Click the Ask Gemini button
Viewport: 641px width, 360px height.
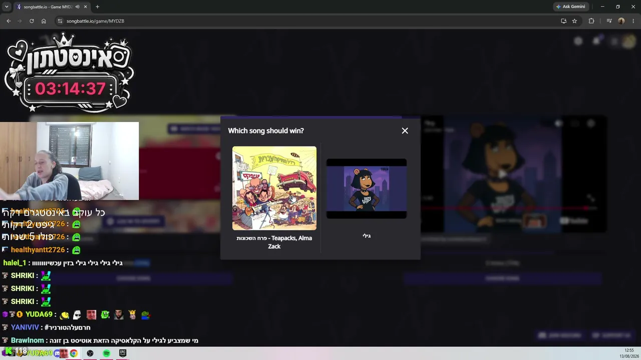click(570, 6)
